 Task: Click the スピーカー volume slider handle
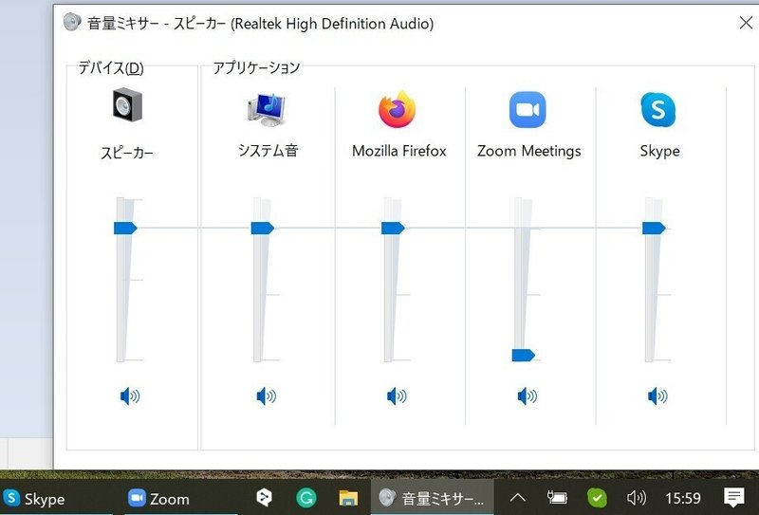click(125, 228)
